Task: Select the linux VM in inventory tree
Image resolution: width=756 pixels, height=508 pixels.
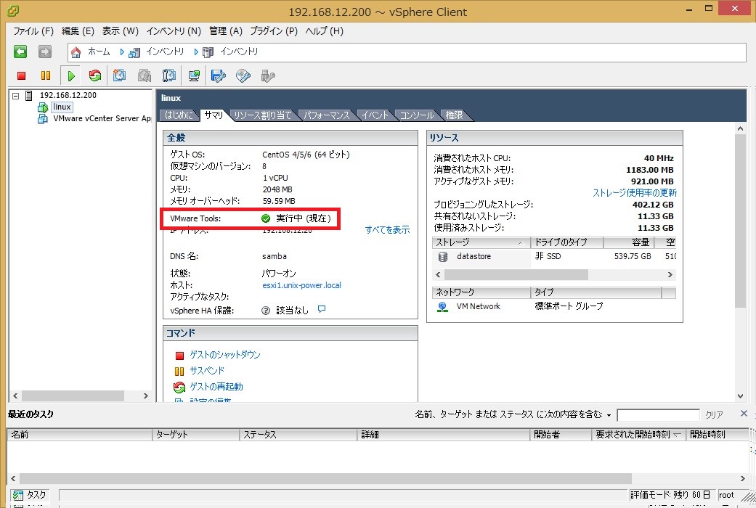Action: [x=62, y=107]
